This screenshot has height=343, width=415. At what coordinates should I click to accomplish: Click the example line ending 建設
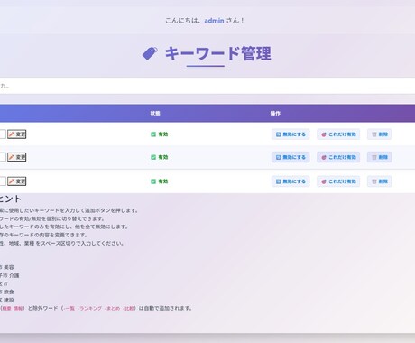click(7, 300)
